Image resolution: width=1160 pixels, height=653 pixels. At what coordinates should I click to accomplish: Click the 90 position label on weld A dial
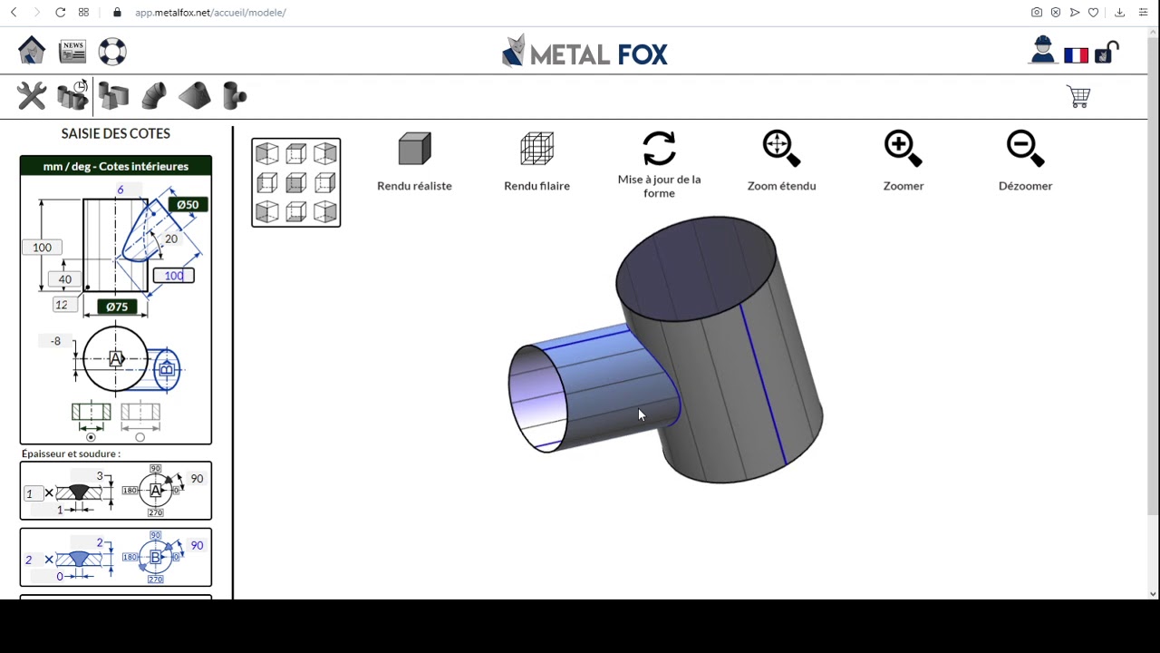click(156, 468)
